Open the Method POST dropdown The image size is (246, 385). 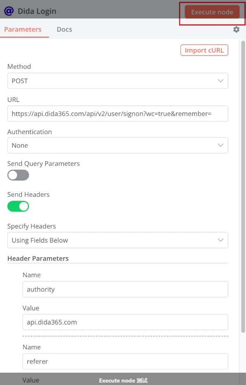point(118,81)
